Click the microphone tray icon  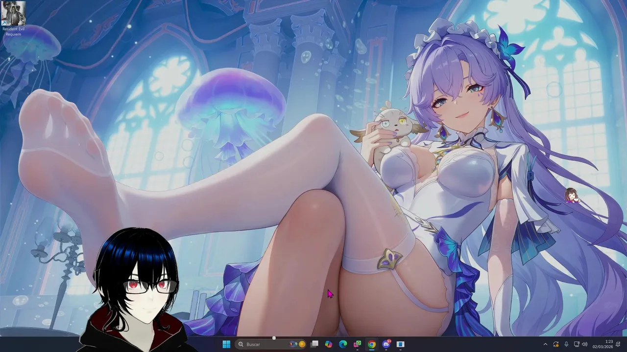coord(566,344)
